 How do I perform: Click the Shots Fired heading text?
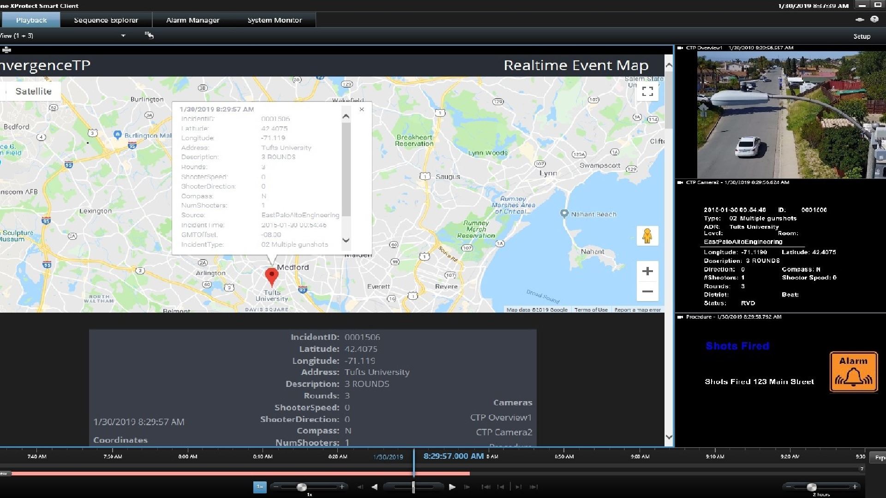pyautogui.click(x=737, y=346)
